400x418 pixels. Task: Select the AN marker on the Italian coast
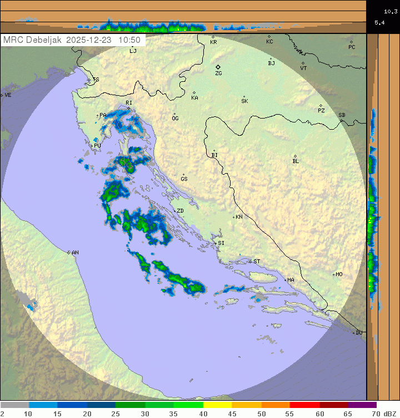pos(69,253)
